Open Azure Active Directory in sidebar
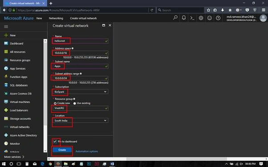268x167 pixels. 24,135
